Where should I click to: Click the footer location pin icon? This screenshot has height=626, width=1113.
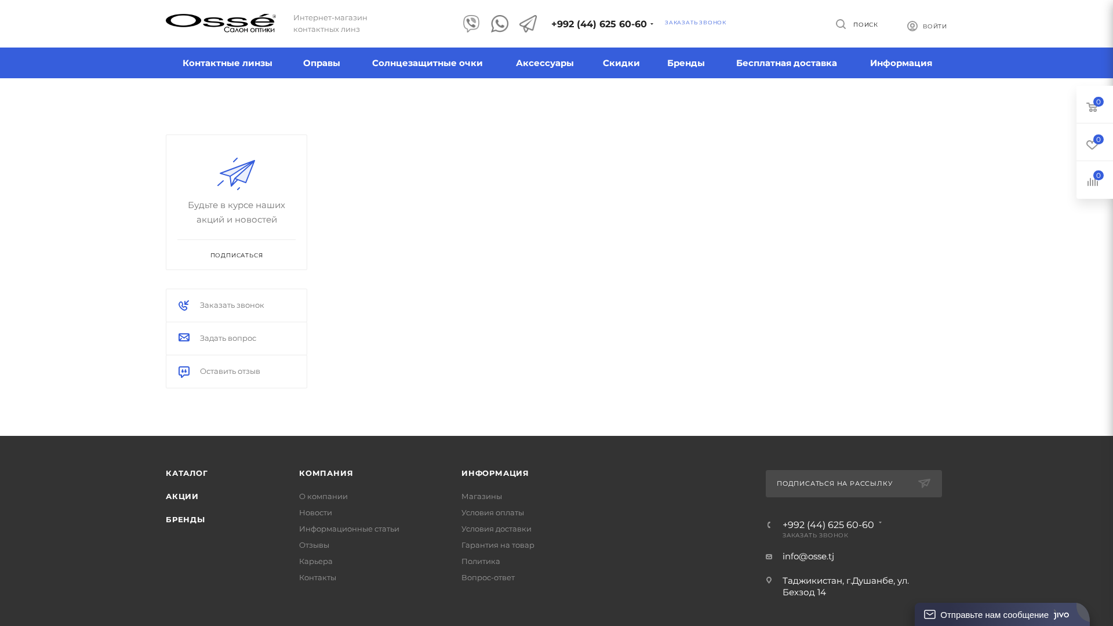click(x=769, y=580)
